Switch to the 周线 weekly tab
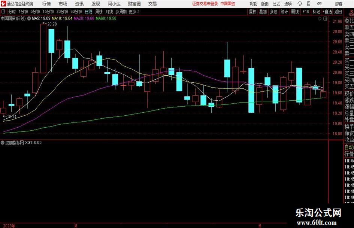The width and height of the screenshot is (354, 228). point(99,12)
